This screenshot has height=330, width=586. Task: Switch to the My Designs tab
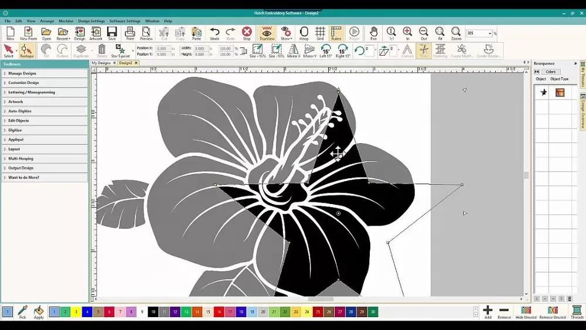(101, 63)
